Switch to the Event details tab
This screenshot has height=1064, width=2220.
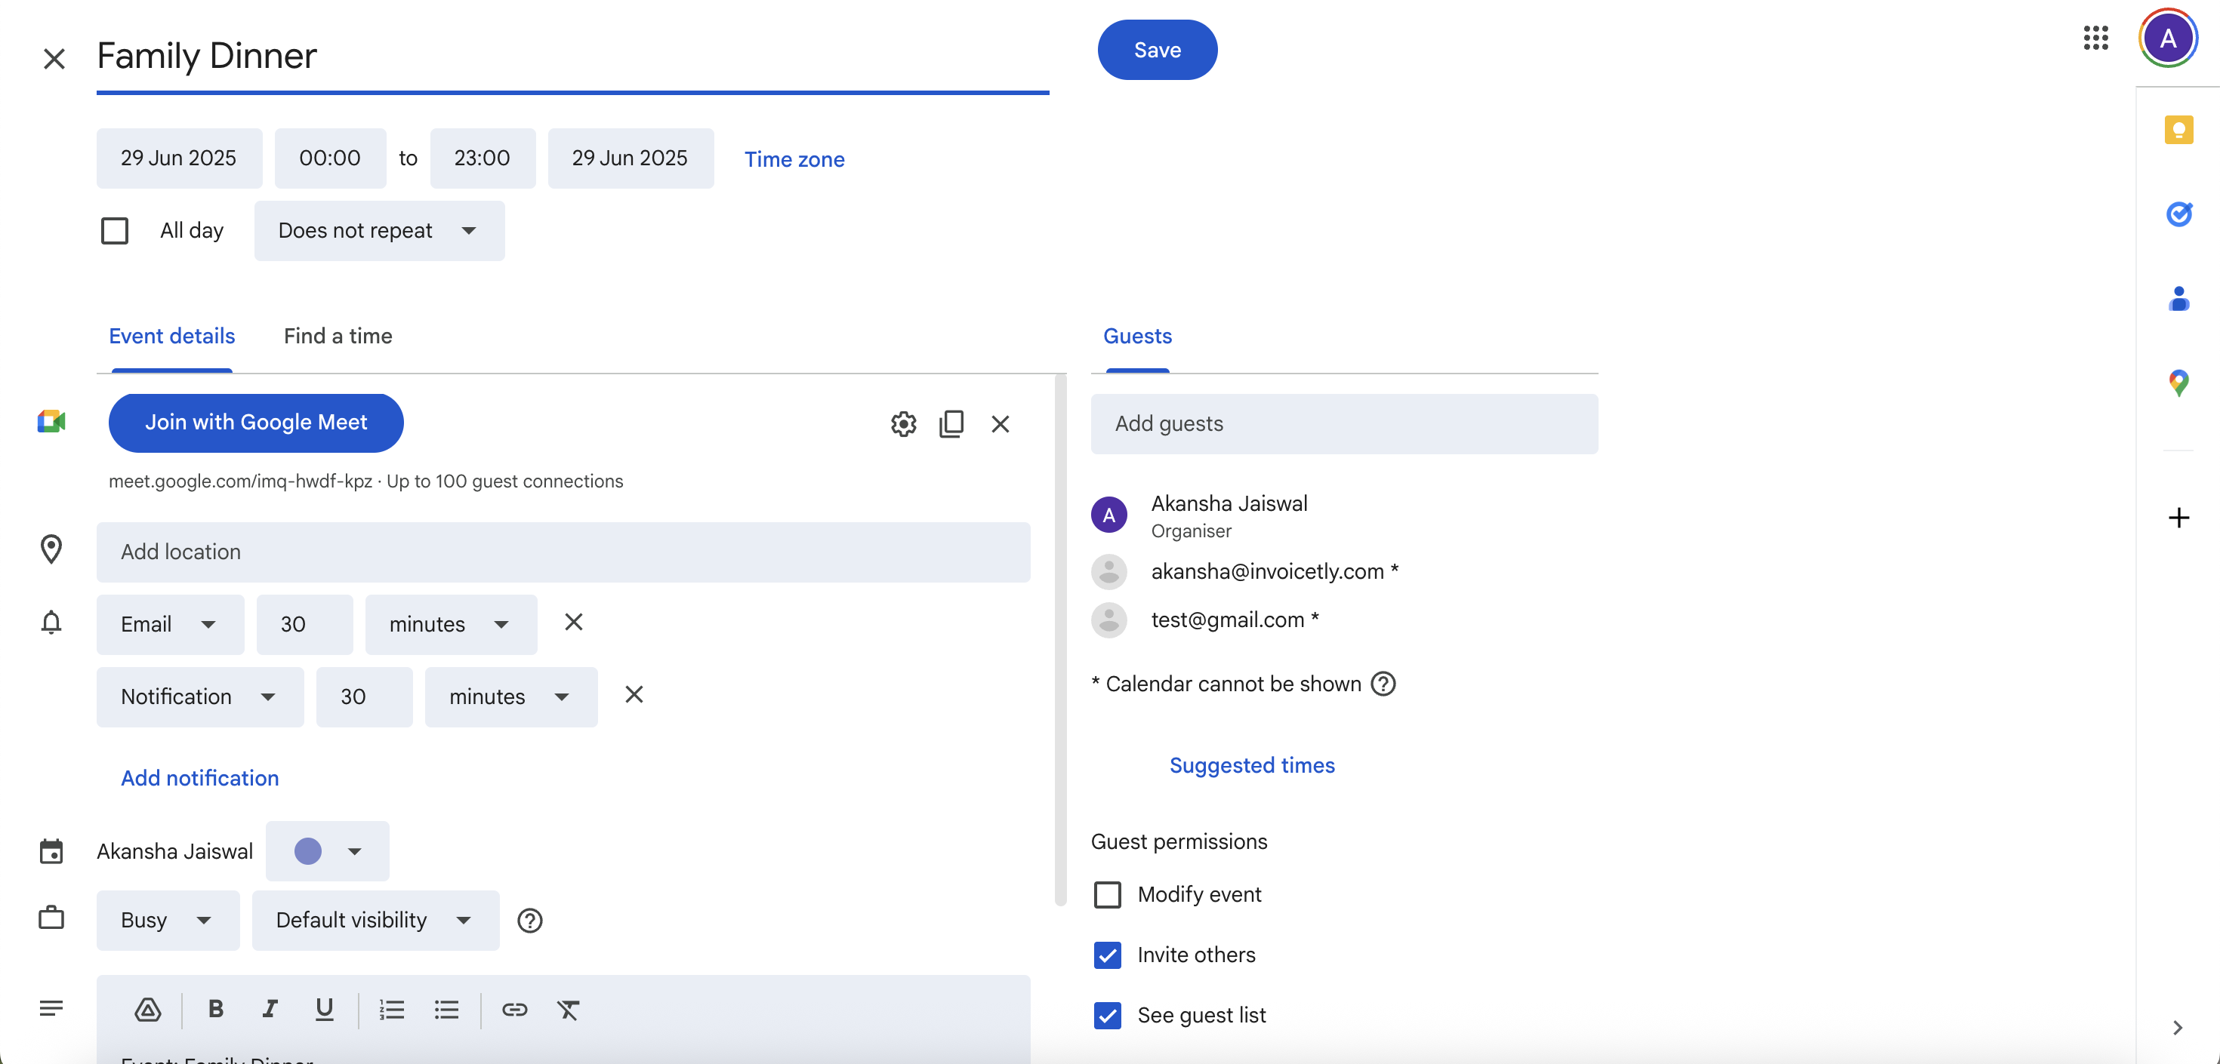[171, 336]
